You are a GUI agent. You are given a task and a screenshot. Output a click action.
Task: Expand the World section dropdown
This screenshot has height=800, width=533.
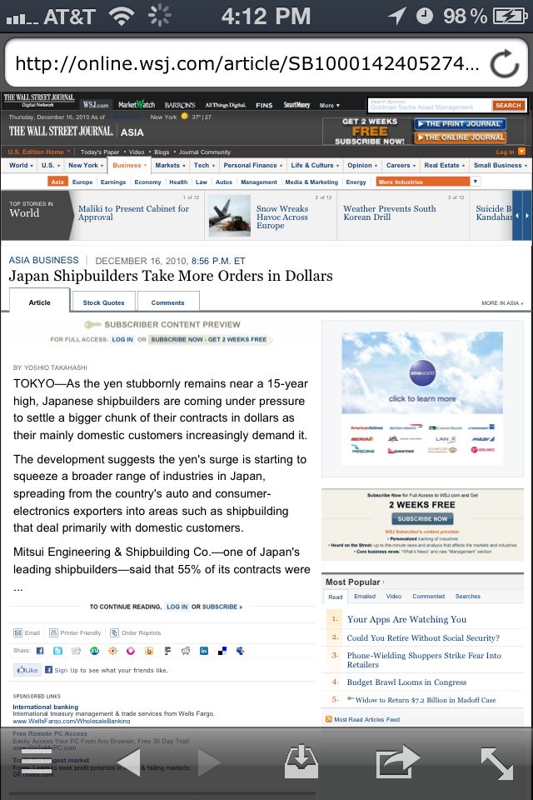[x=21, y=165]
